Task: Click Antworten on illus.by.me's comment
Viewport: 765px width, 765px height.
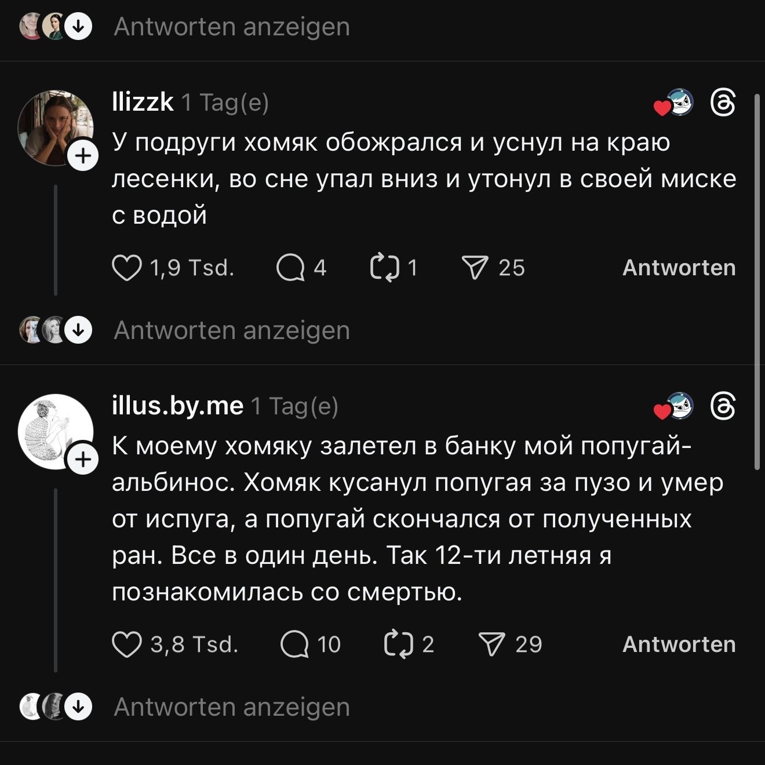Action: (679, 644)
